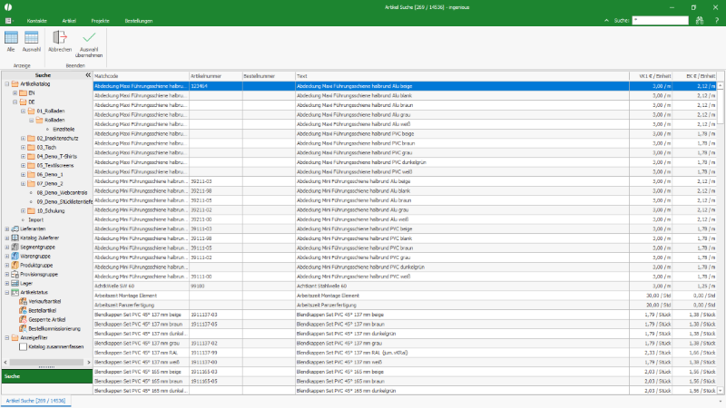The height and width of the screenshot is (408, 726).
Task: Expand the 10_Schulung node
Action: (x=24, y=211)
